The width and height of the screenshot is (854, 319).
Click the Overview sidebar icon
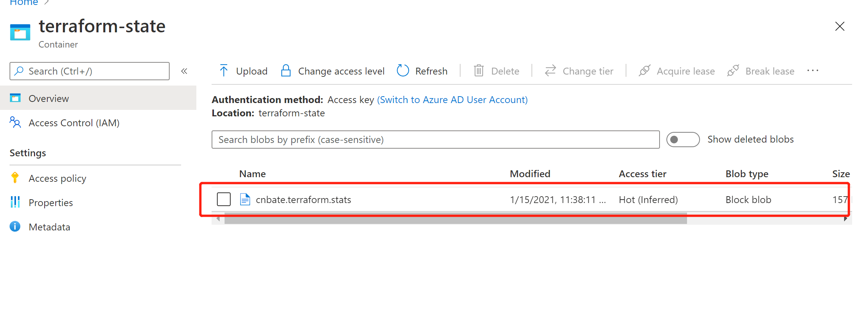pyautogui.click(x=15, y=98)
